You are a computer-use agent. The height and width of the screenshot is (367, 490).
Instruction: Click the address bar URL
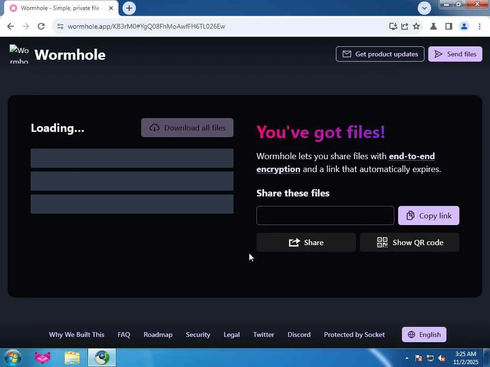(146, 26)
